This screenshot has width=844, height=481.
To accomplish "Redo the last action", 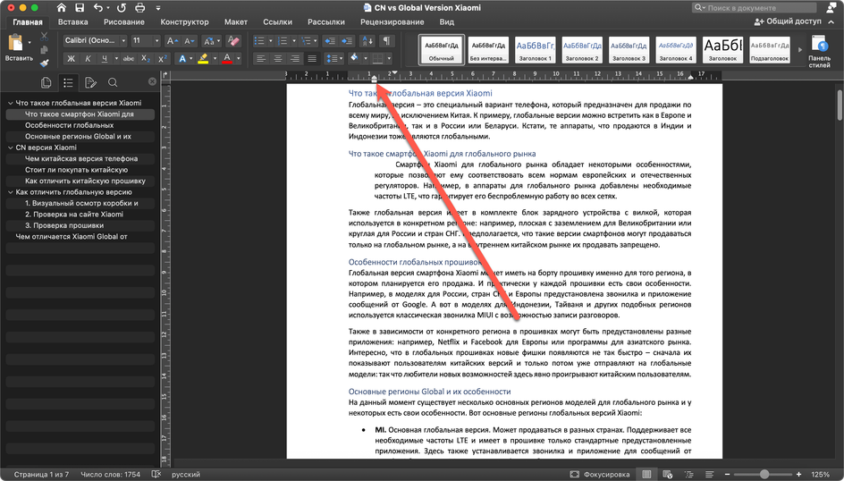I will 122,7.
